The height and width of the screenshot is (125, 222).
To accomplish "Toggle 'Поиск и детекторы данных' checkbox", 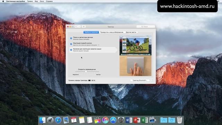I will click(71, 38).
